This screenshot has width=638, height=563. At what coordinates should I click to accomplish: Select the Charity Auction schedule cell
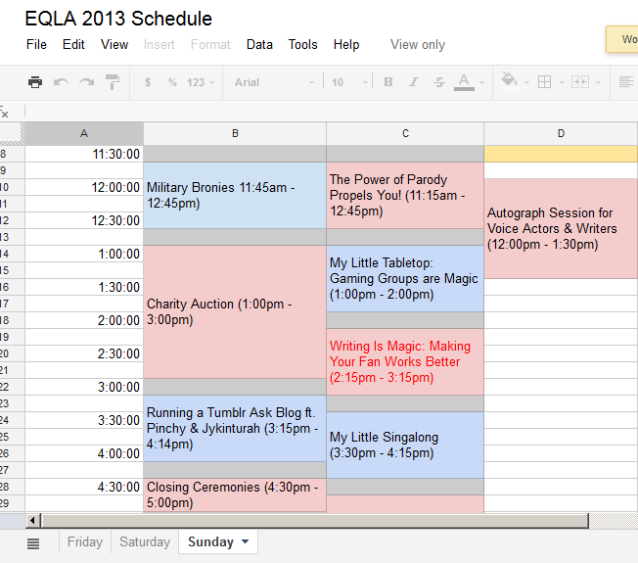tap(235, 311)
